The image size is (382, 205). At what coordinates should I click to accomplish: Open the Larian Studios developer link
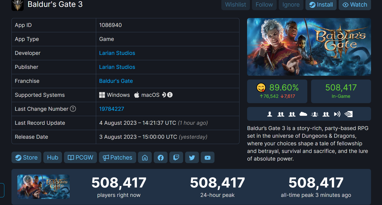pos(117,53)
